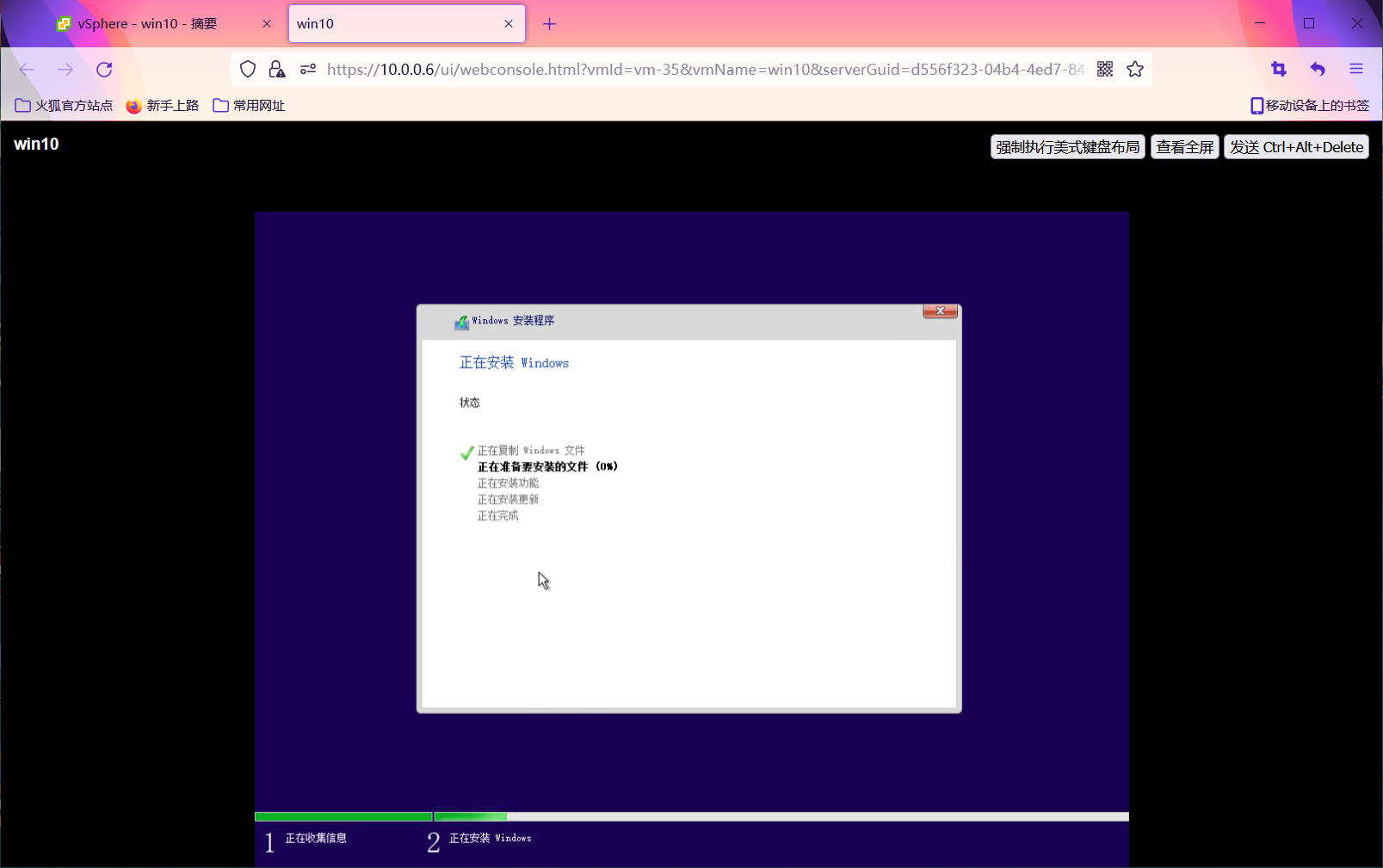This screenshot has height=868, width=1383.
Task: Bookmark this page with the star
Action: point(1135,70)
